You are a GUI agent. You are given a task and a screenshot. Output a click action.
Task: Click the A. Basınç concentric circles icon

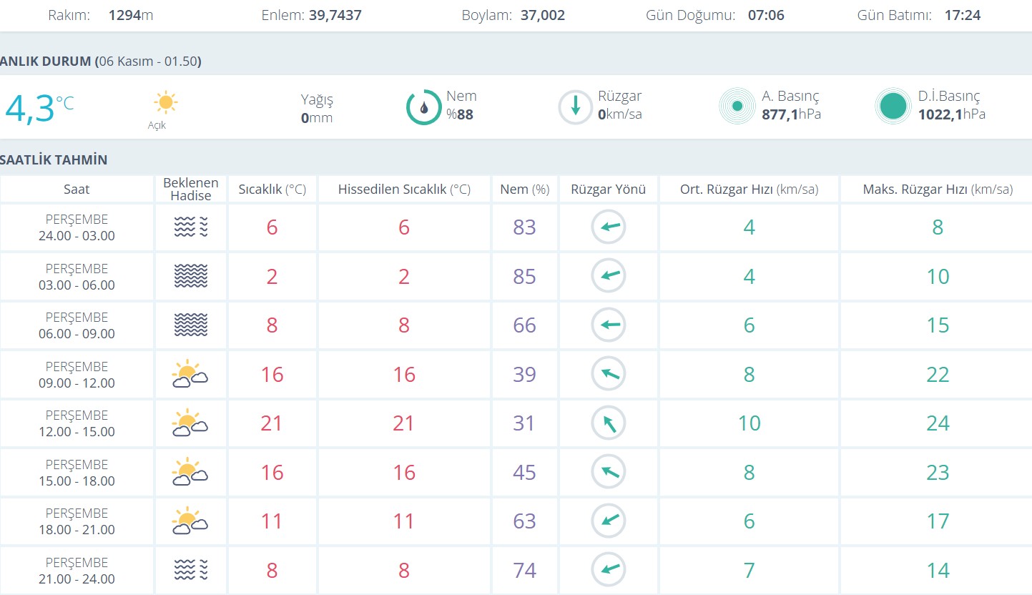click(737, 107)
